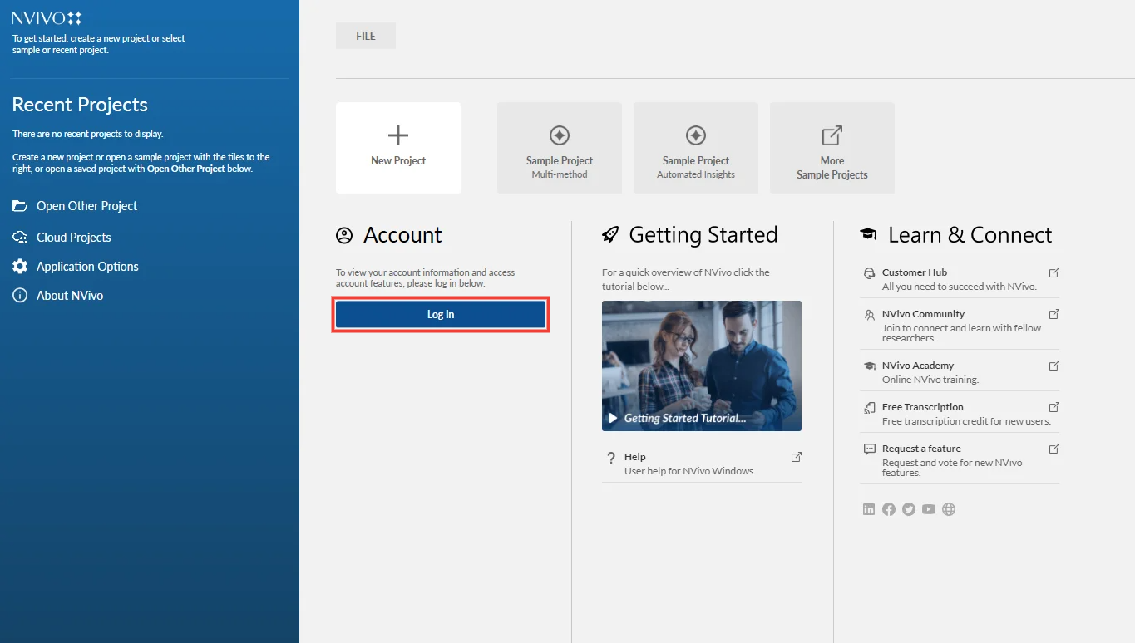This screenshot has width=1135, height=643.
Task: Click 'User help for NVivo Windows' text
Action: tap(688, 471)
